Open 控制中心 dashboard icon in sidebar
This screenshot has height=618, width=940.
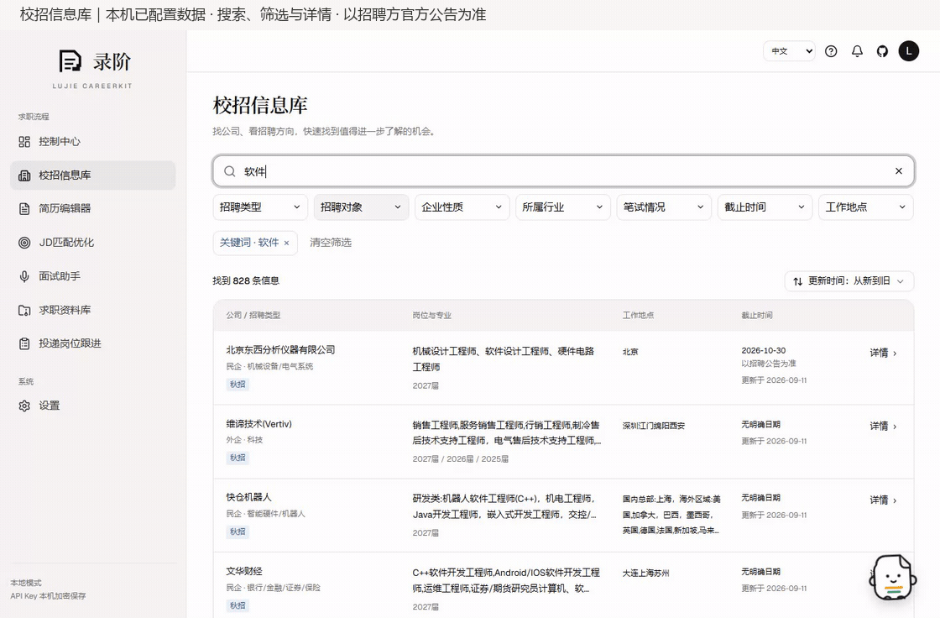pyautogui.click(x=24, y=142)
